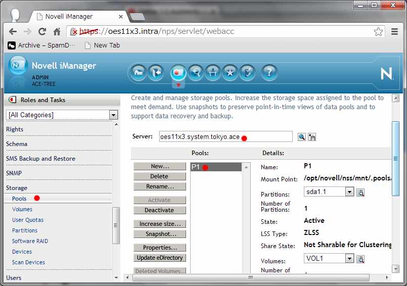Click the Exit iManager toolbar icon
Screen dimensions: 407x286
(x=156, y=72)
